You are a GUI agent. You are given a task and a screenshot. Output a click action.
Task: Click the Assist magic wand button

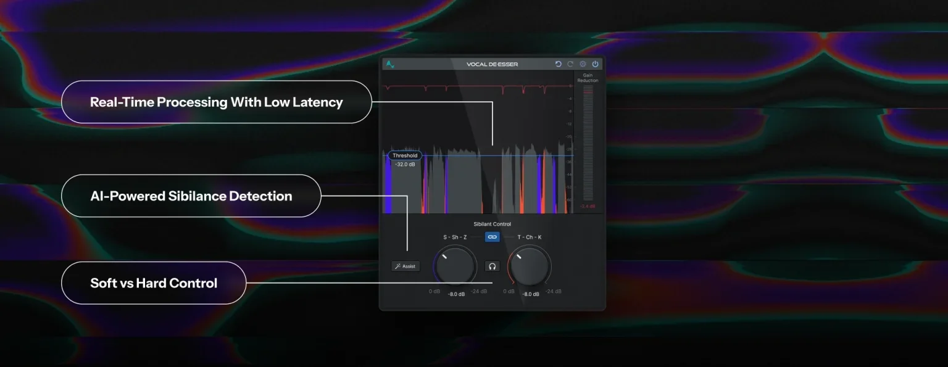click(x=405, y=266)
